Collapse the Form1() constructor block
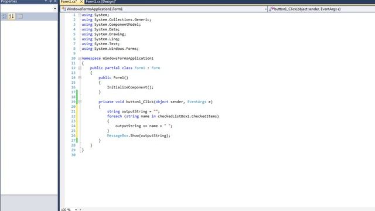Screen dimensions: 375x211 click(x=80, y=77)
